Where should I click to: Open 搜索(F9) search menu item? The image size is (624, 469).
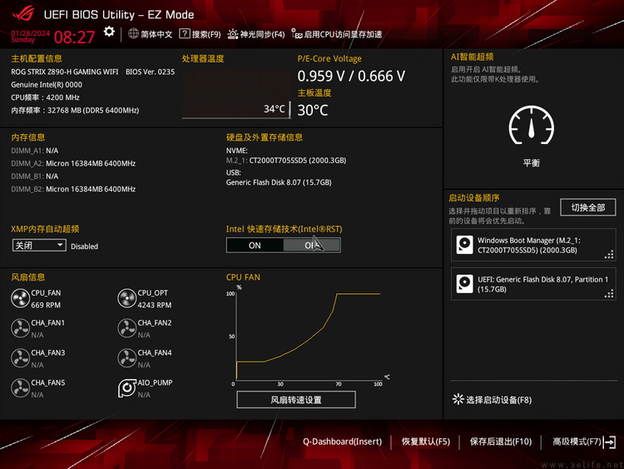pyautogui.click(x=206, y=34)
